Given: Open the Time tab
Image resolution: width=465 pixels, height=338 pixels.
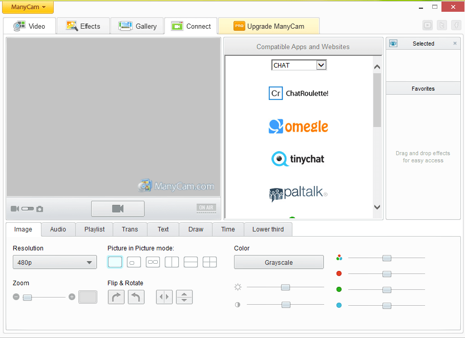Looking at the screenshot, I should click(x=228, y=229).
